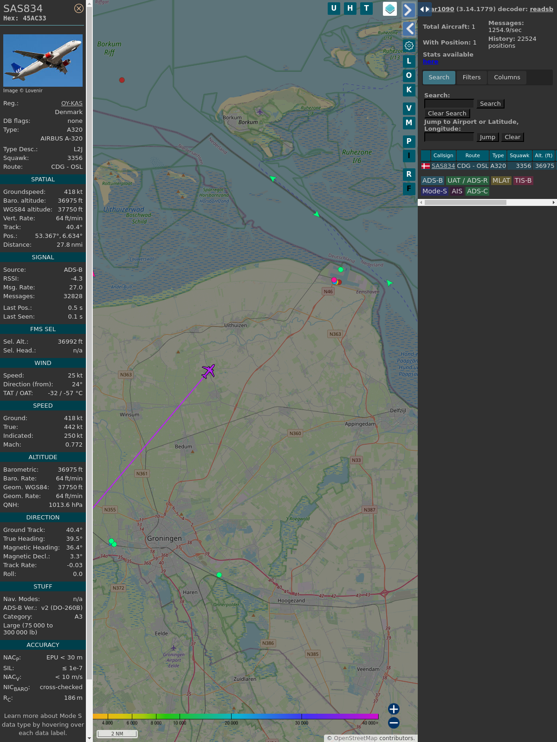Collapse sidebar with left chevron arrow
This screenshot has height=742, width=557.
point(408,29)
